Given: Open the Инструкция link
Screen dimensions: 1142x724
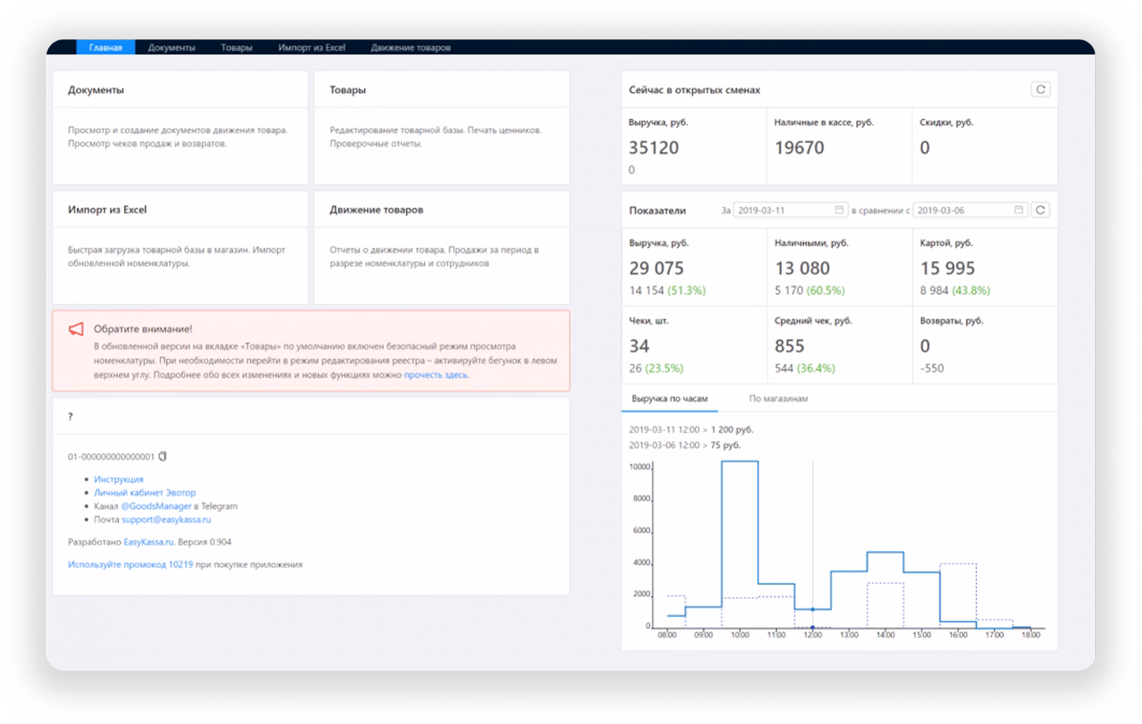Looking at the screenshot, I should (119, 479).
